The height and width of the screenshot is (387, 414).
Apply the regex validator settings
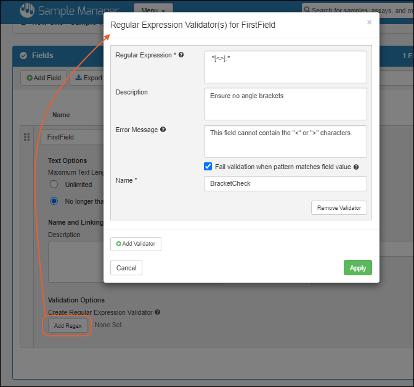tap(357, 268)
